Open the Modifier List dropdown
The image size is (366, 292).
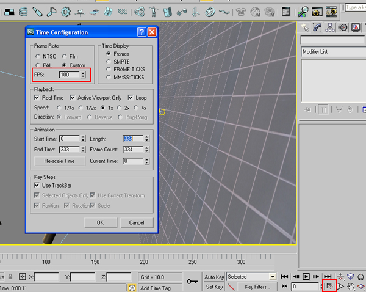tap(333, 52)
